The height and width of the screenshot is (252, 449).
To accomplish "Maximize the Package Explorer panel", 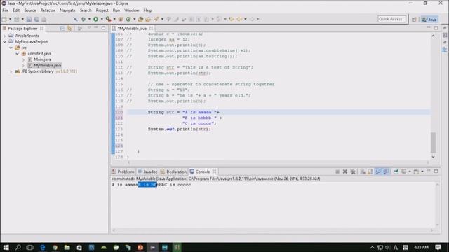I will pyautogui.click(x=103, y=28).
